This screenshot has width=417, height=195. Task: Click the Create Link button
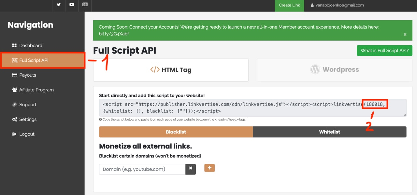(289, 5)
